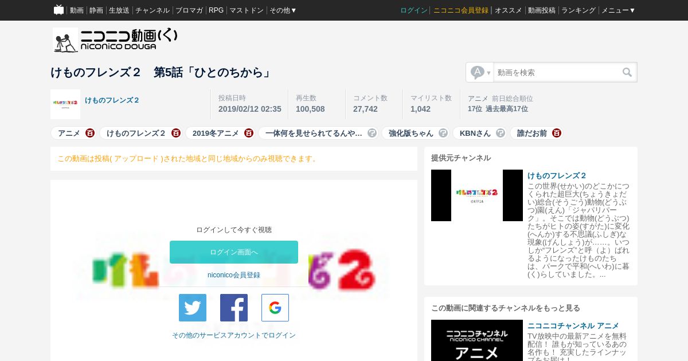
Task: Open dictionary icon next to 誰だお前 tag
Action: pos(557,133)
